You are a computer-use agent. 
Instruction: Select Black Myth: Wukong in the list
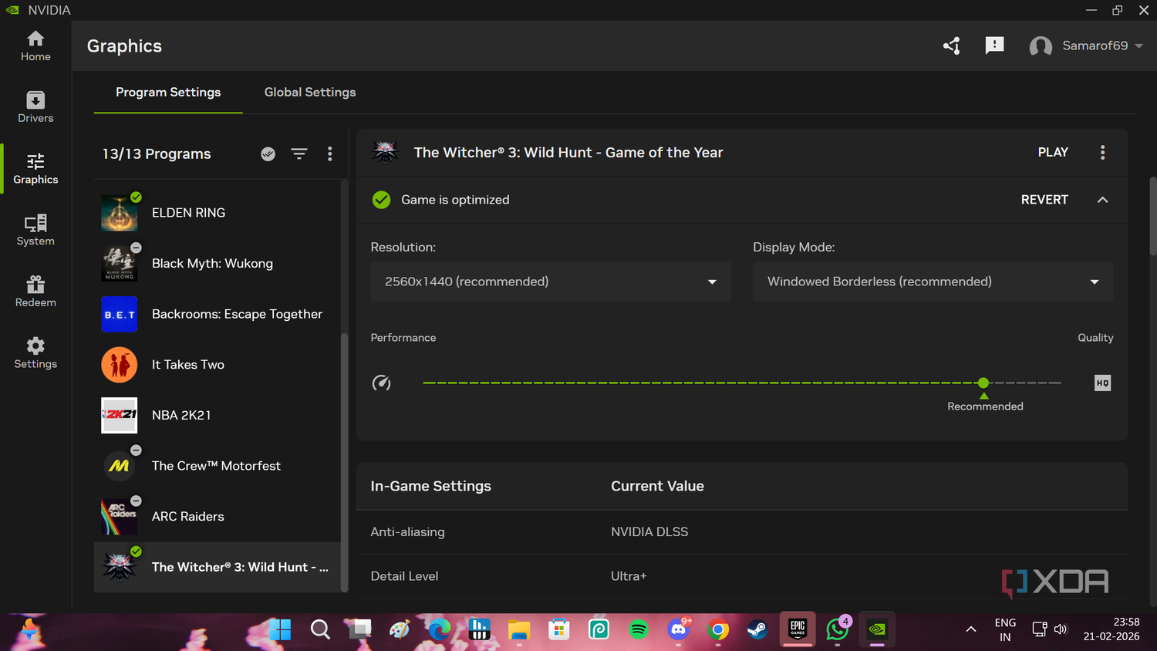[218, 264]
